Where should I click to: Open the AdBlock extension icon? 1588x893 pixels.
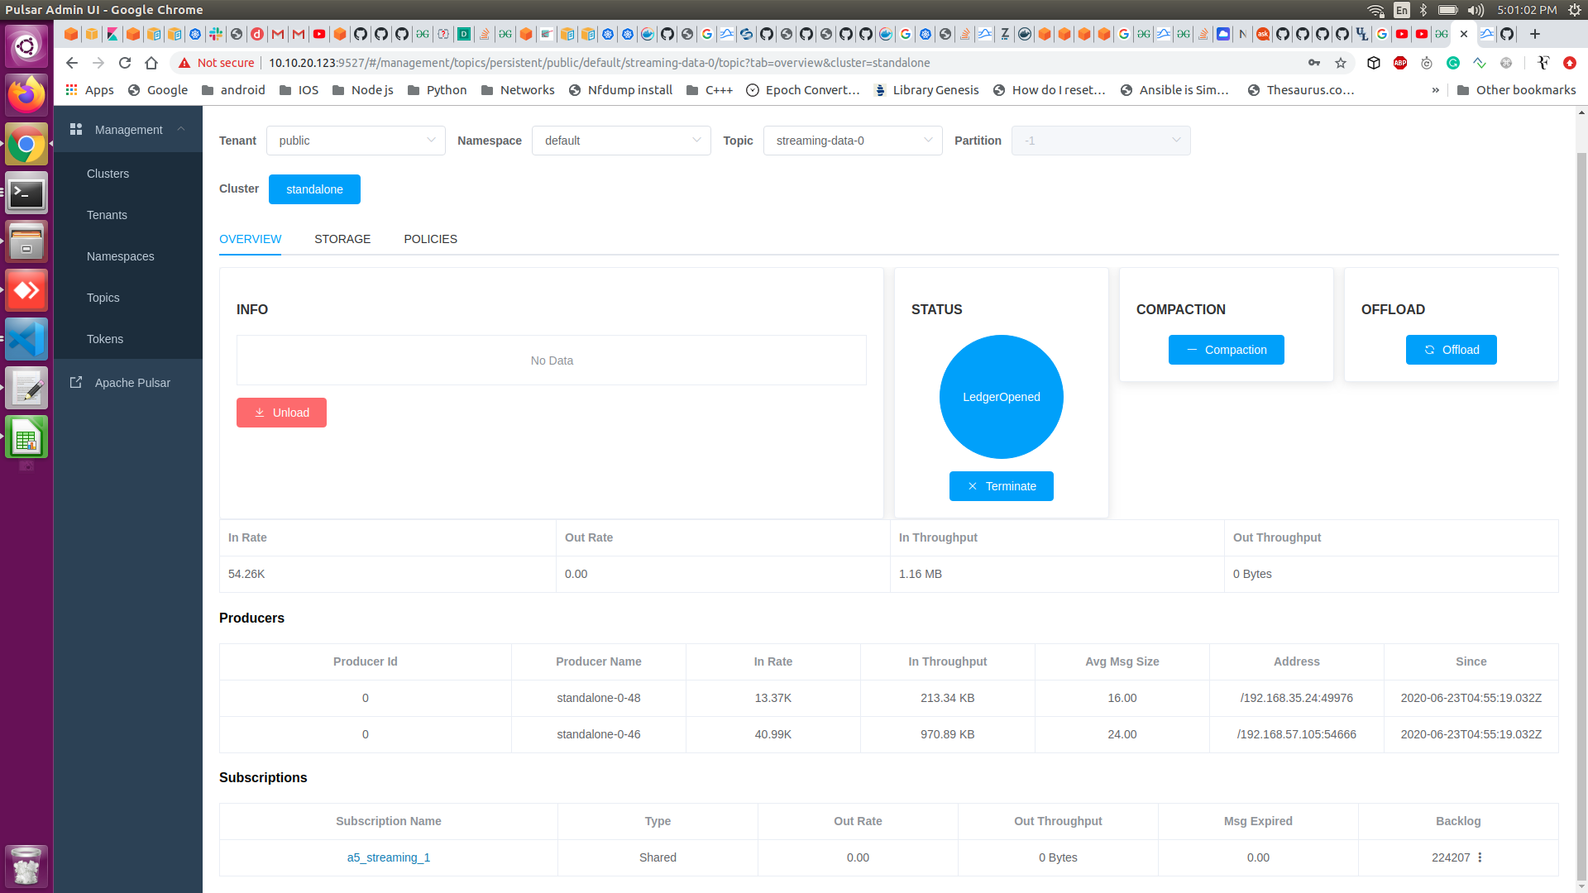pos(1400,63)
